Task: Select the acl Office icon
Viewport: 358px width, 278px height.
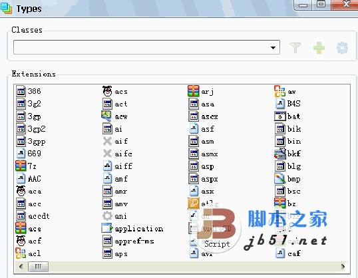Action: coord(21,253)
